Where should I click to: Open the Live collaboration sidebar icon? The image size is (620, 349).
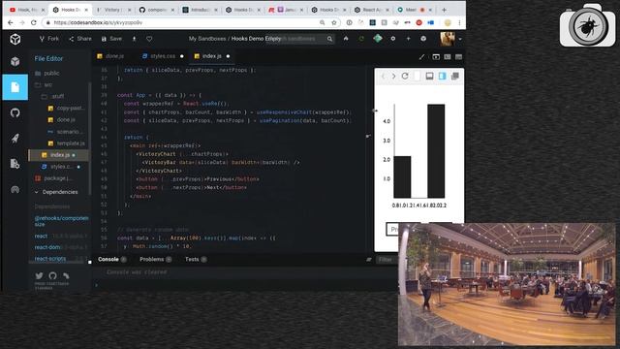15,190
